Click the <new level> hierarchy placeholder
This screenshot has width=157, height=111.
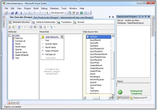51,58
